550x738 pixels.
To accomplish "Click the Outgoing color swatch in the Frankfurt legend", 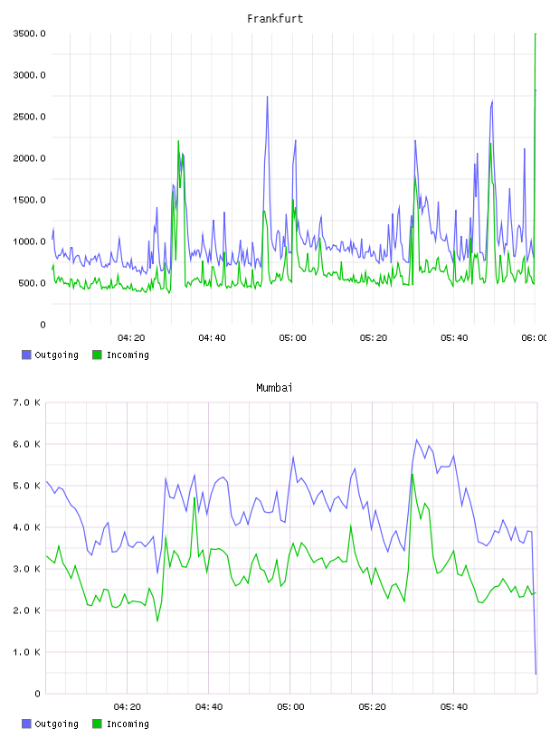I will click(x=26, y=355).
